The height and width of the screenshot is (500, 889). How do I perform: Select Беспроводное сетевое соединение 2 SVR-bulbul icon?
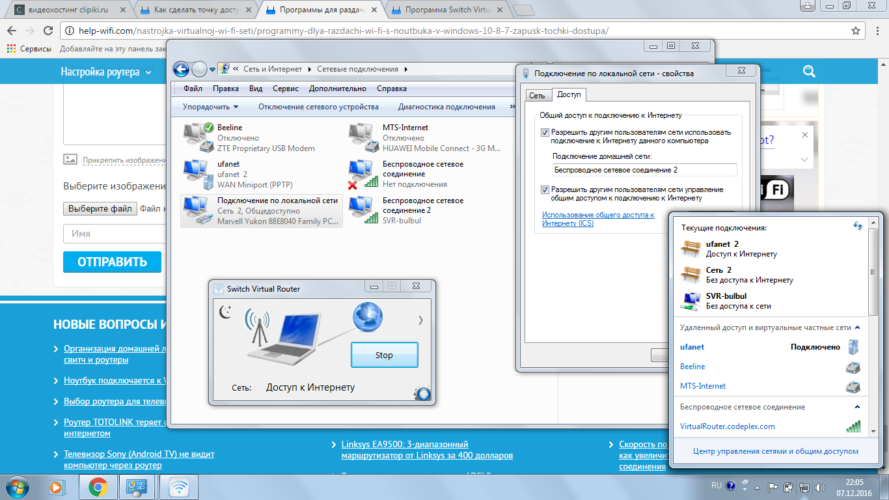364,210
